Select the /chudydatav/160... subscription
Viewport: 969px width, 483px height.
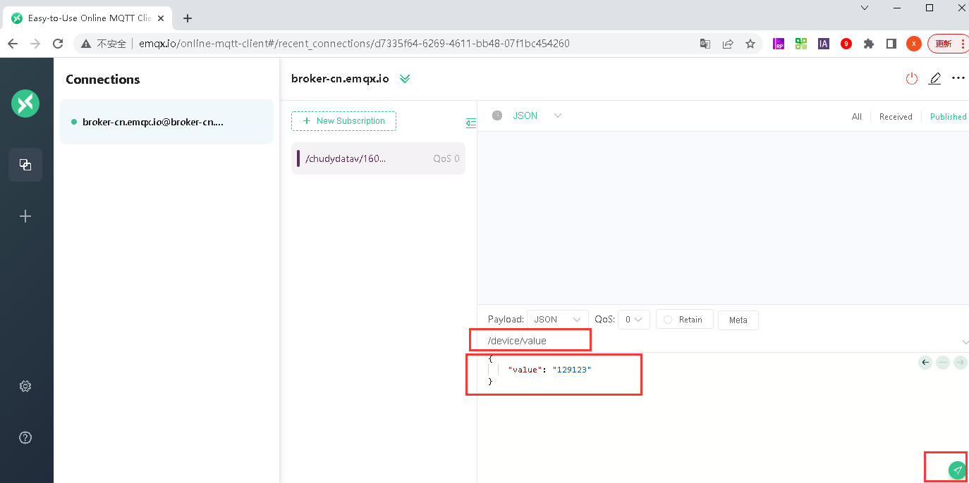coord(378,158)
